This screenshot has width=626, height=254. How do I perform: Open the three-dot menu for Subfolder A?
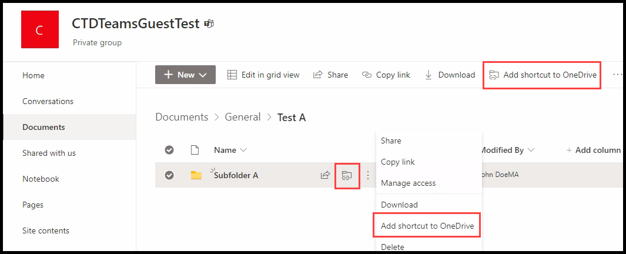coord(368,175)
